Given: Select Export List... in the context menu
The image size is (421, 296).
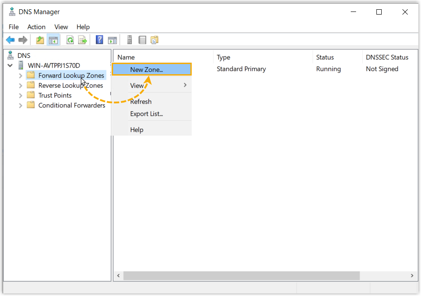Looking at the screenshot, I should pyautogui.click(x=146, y=114).
